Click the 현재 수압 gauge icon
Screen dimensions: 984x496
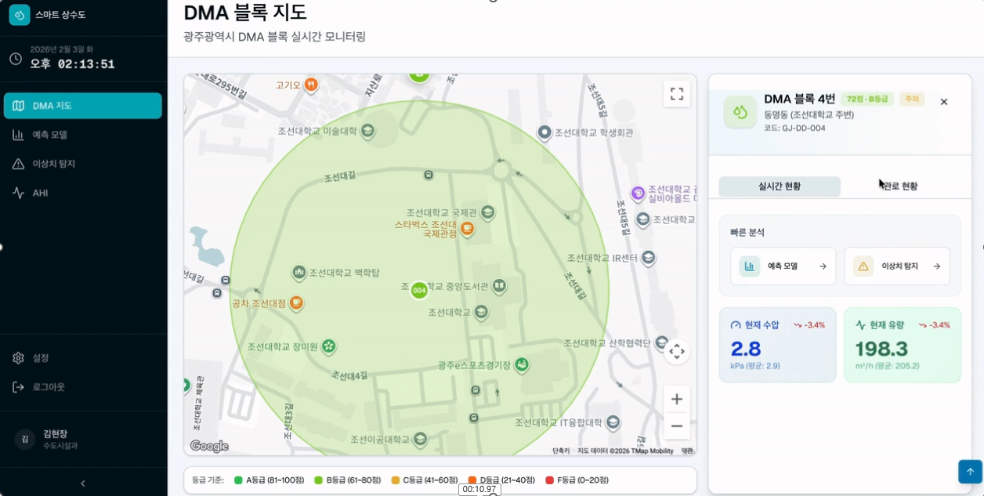pos(736,325)
